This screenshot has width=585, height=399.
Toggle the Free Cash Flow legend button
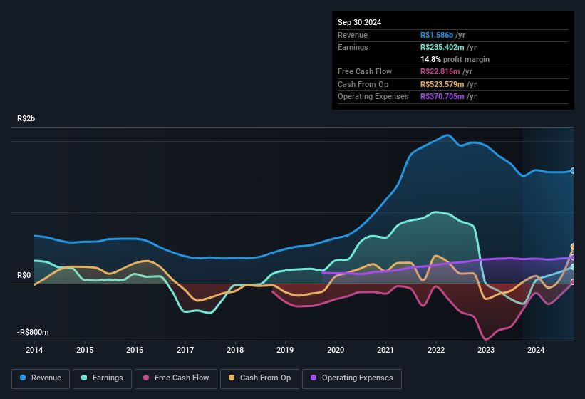point(176,378)
